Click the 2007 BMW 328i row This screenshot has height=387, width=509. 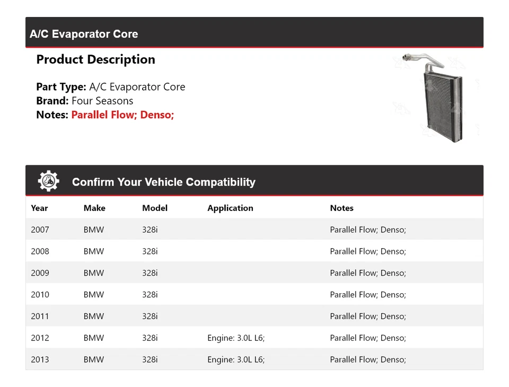[x=254, y=230]
